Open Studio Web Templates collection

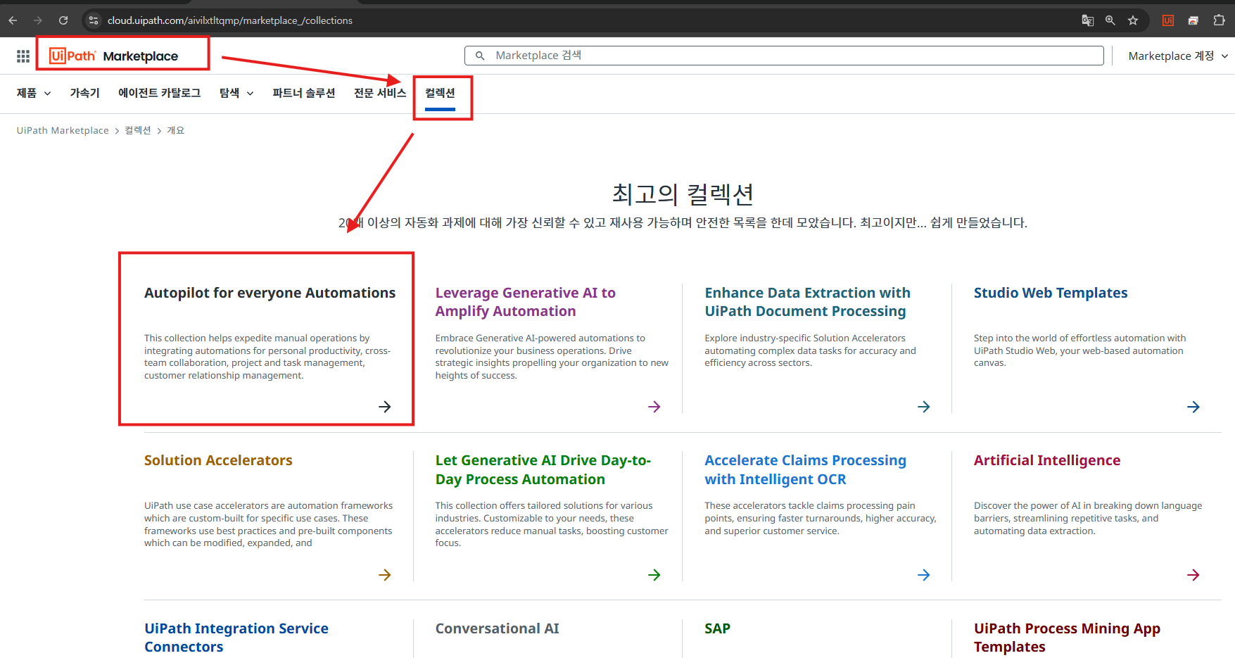click(x=1051, y=293)
